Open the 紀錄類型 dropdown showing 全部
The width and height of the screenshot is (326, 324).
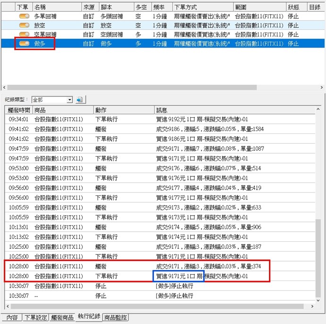pyautogui.click(x=52, y=100)
